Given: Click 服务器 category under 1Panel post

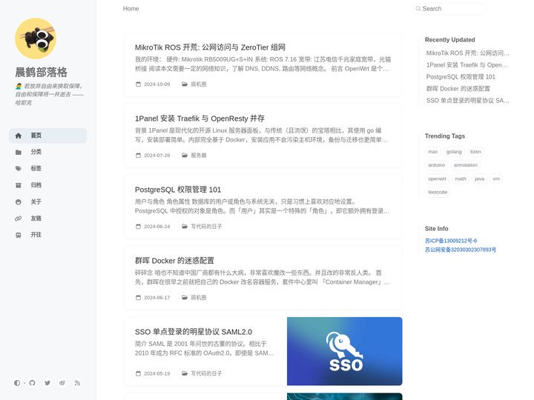Looking at the screenshot, I should [x=199, y=155].
